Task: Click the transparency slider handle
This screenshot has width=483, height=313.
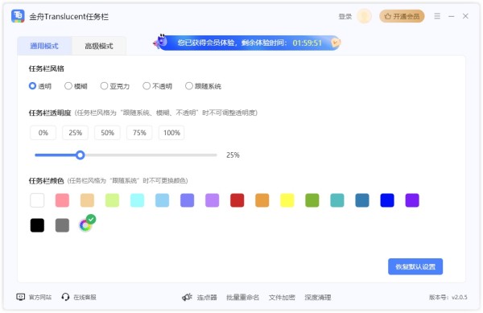Action: click(x=80, y=155)
